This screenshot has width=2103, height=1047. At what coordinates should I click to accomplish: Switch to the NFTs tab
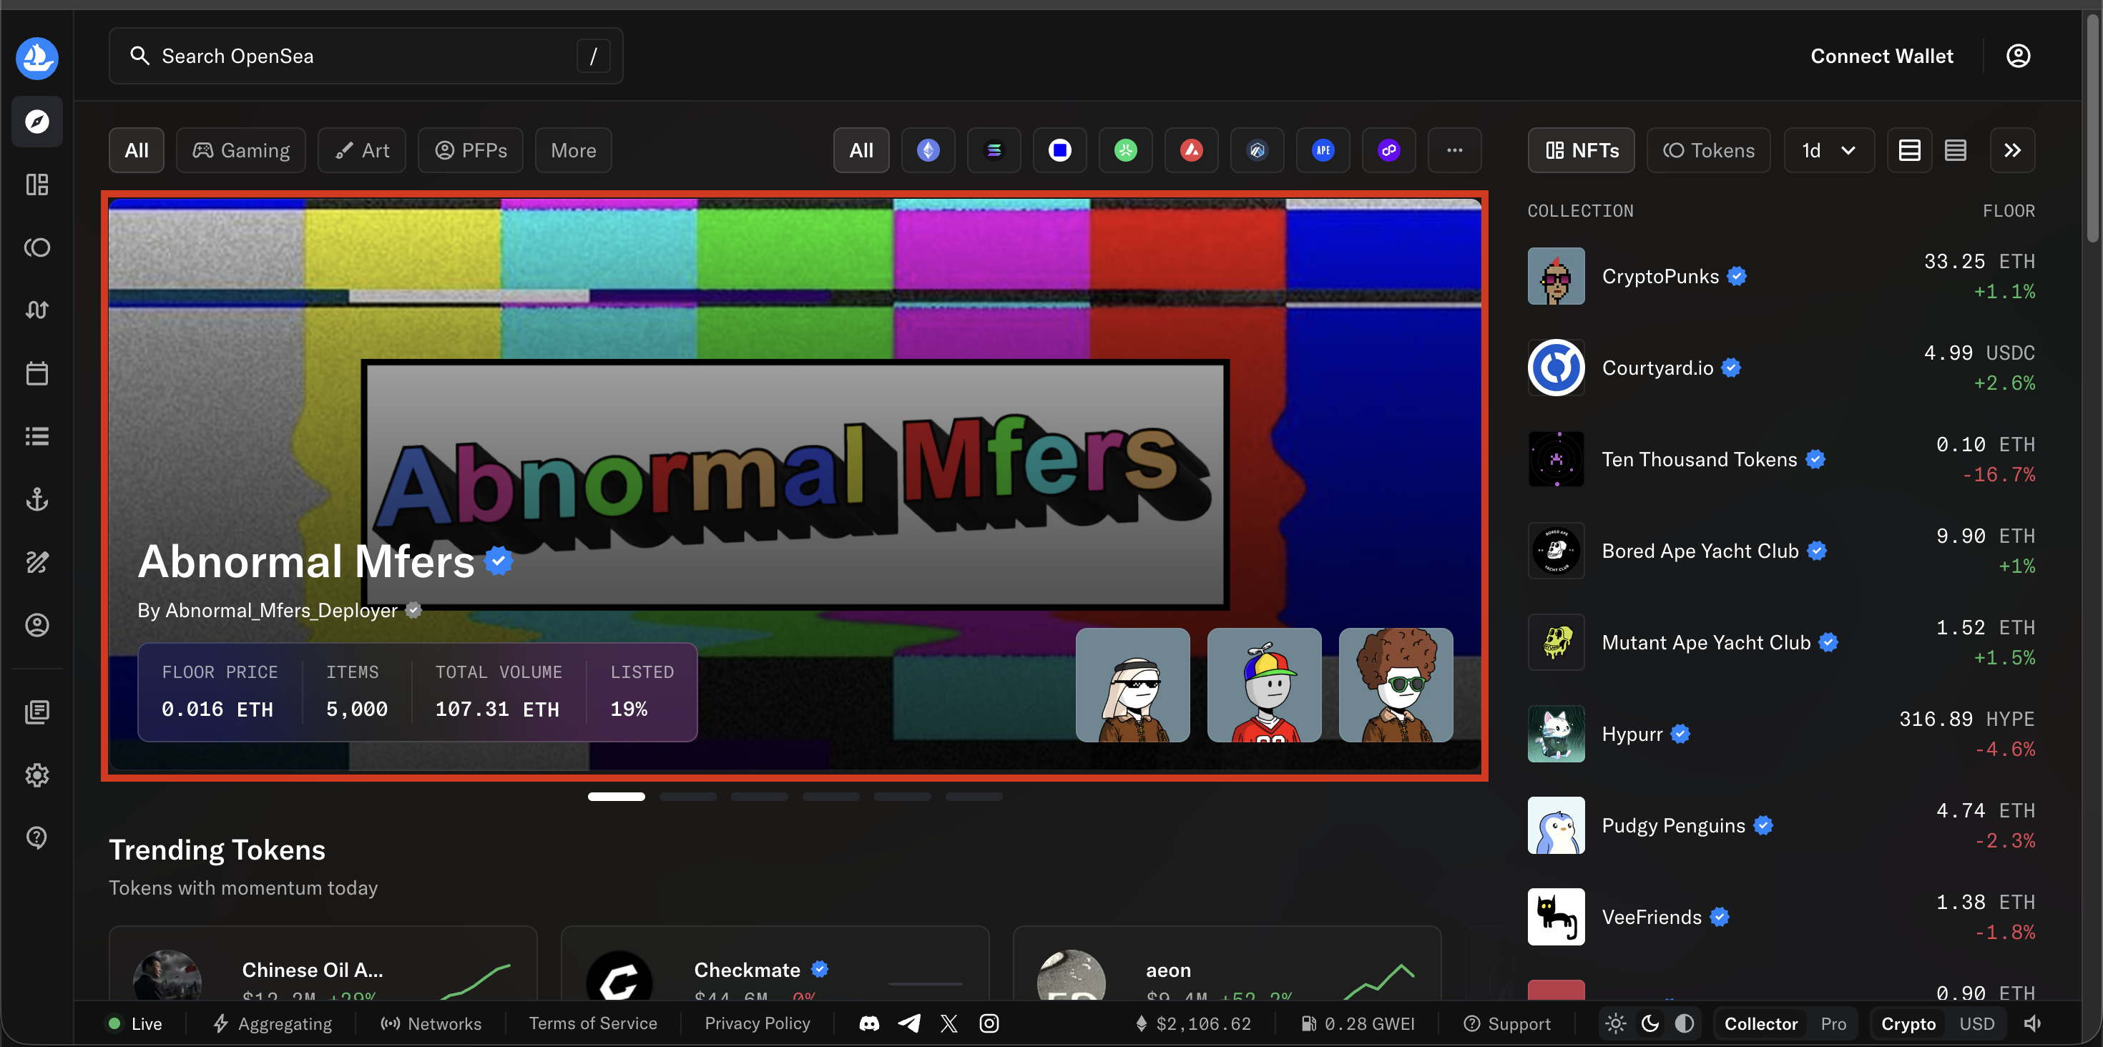click(x=1582, y=150)
